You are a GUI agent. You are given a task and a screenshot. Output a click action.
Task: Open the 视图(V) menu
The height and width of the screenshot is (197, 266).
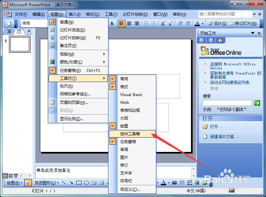point(57,14)
